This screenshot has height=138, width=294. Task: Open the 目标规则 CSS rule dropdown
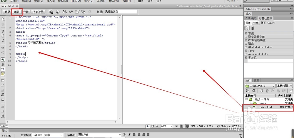click(x=48, y=135)
